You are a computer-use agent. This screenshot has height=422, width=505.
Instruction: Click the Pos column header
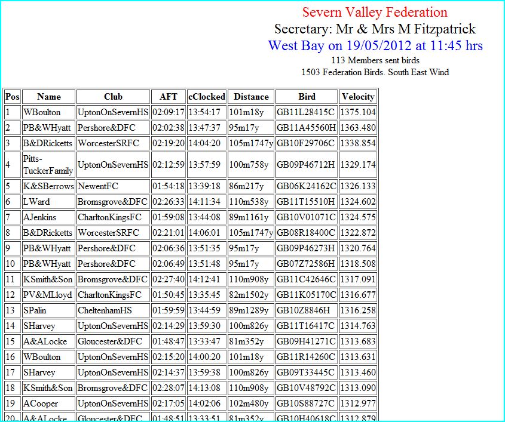pyautogui.click(x=13, y=97)
